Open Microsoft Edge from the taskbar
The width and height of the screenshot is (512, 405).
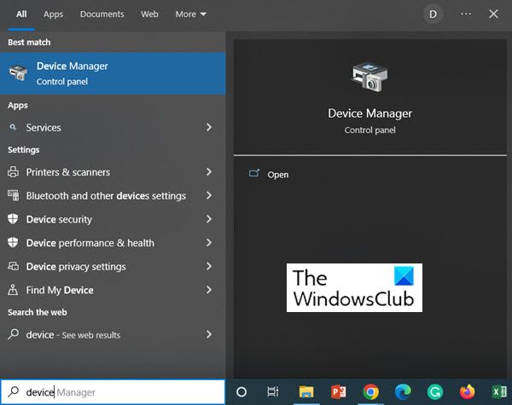point(403,392)
